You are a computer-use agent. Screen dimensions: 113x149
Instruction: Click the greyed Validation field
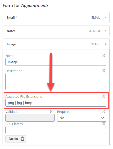pos(30,118)
